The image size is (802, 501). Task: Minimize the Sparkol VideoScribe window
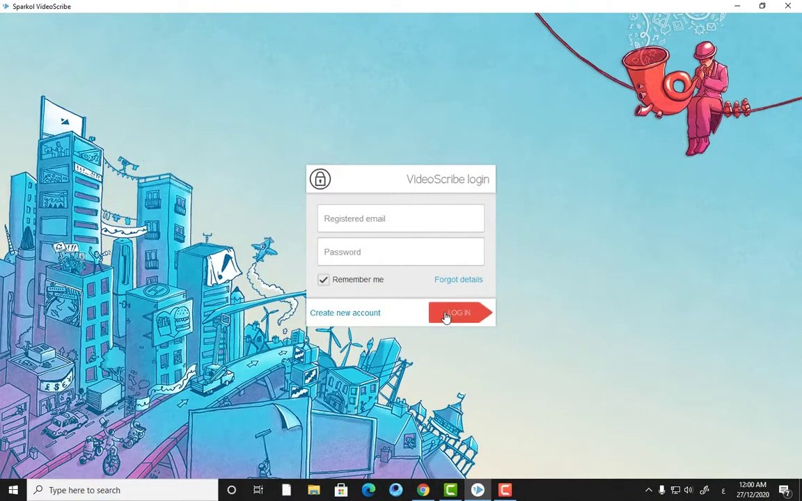point(737,6)
